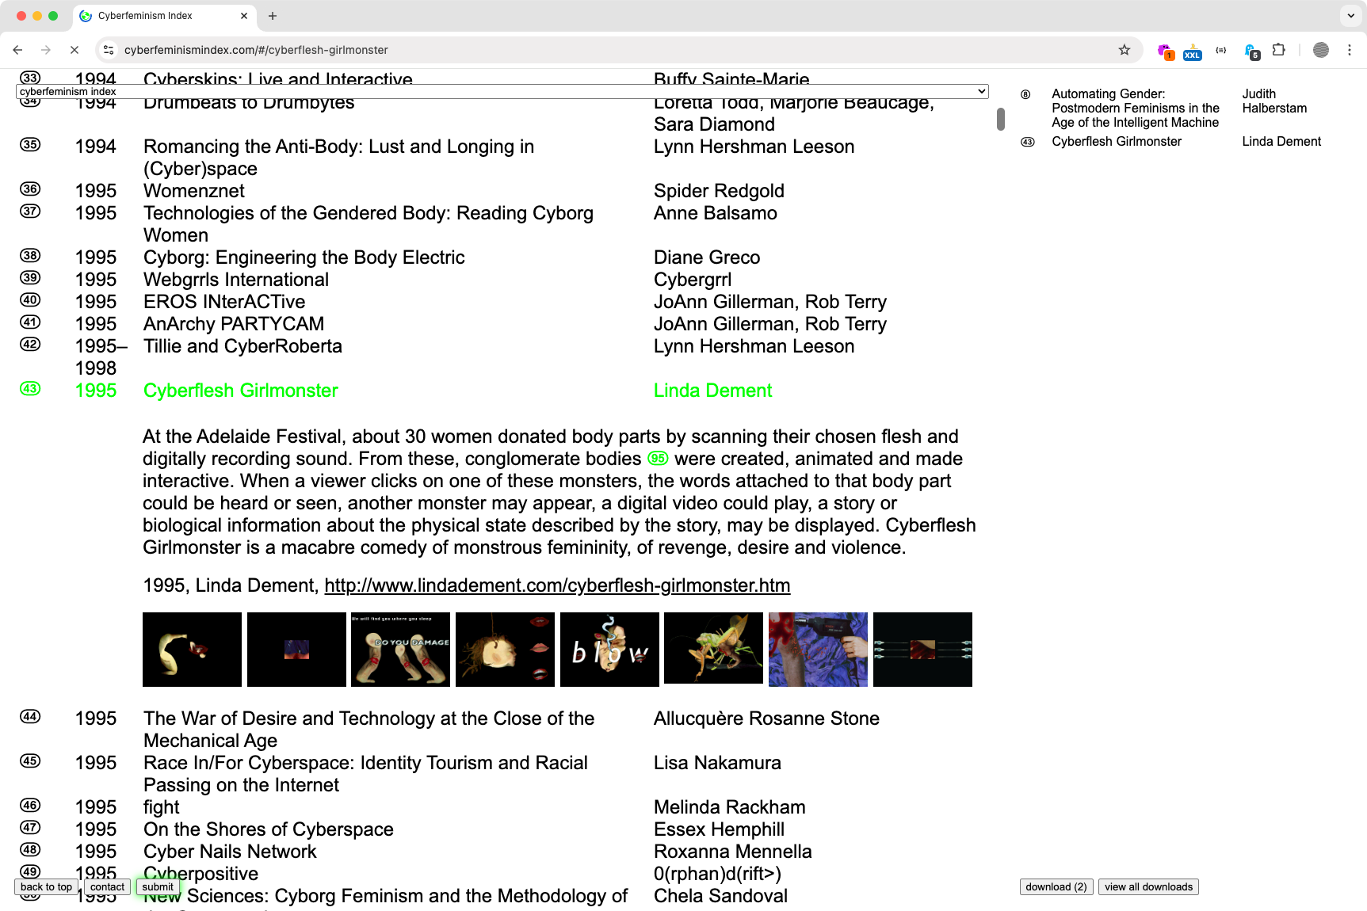Open the curly braces extension icon

pyautogui.click(x=1221, y=50)
